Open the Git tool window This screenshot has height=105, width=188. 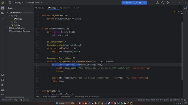tap(3, 95)
